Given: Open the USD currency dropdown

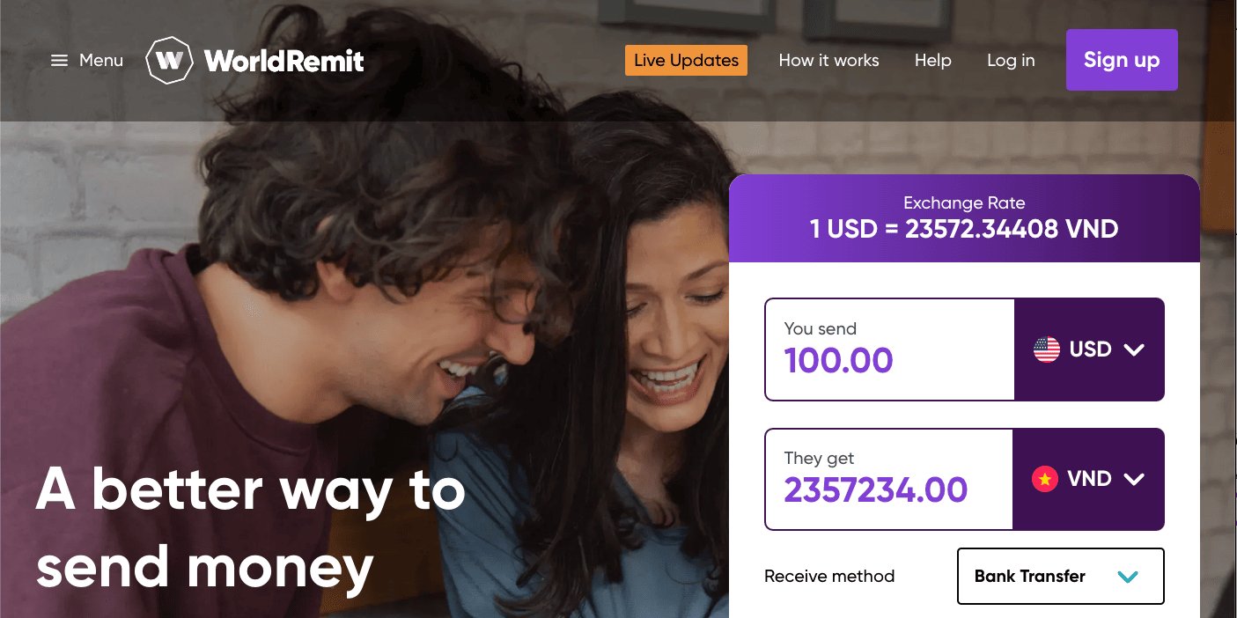Looking at the screenshot, I should [1089, 349].
